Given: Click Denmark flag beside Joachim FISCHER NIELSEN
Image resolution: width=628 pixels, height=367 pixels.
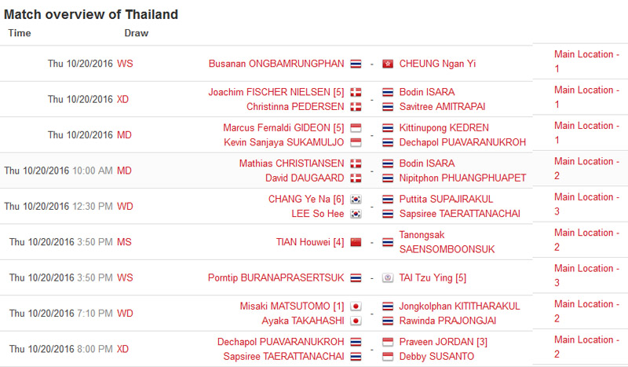Looking at the screenshot, I should point(356,92).
